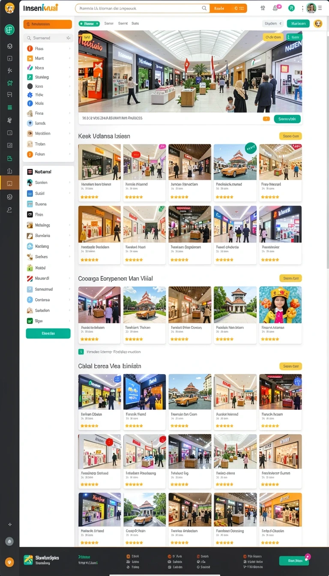The width and height of the screenshot is (329, 576).
Task: Expand the 'Moobiien' row chevron
Action: point(69,134)
